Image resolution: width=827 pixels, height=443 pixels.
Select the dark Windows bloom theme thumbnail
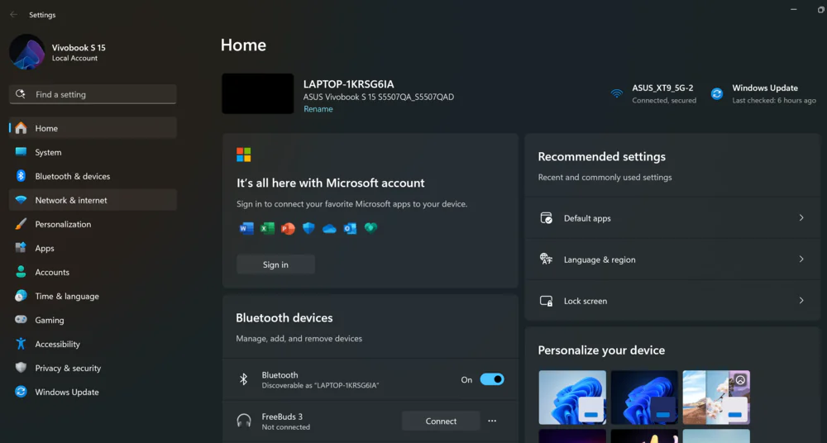point(644,397)
